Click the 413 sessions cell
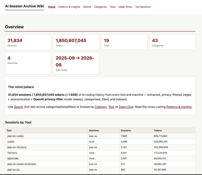The width and height of the screenshot is (202, 175). [x=136, y=164]
